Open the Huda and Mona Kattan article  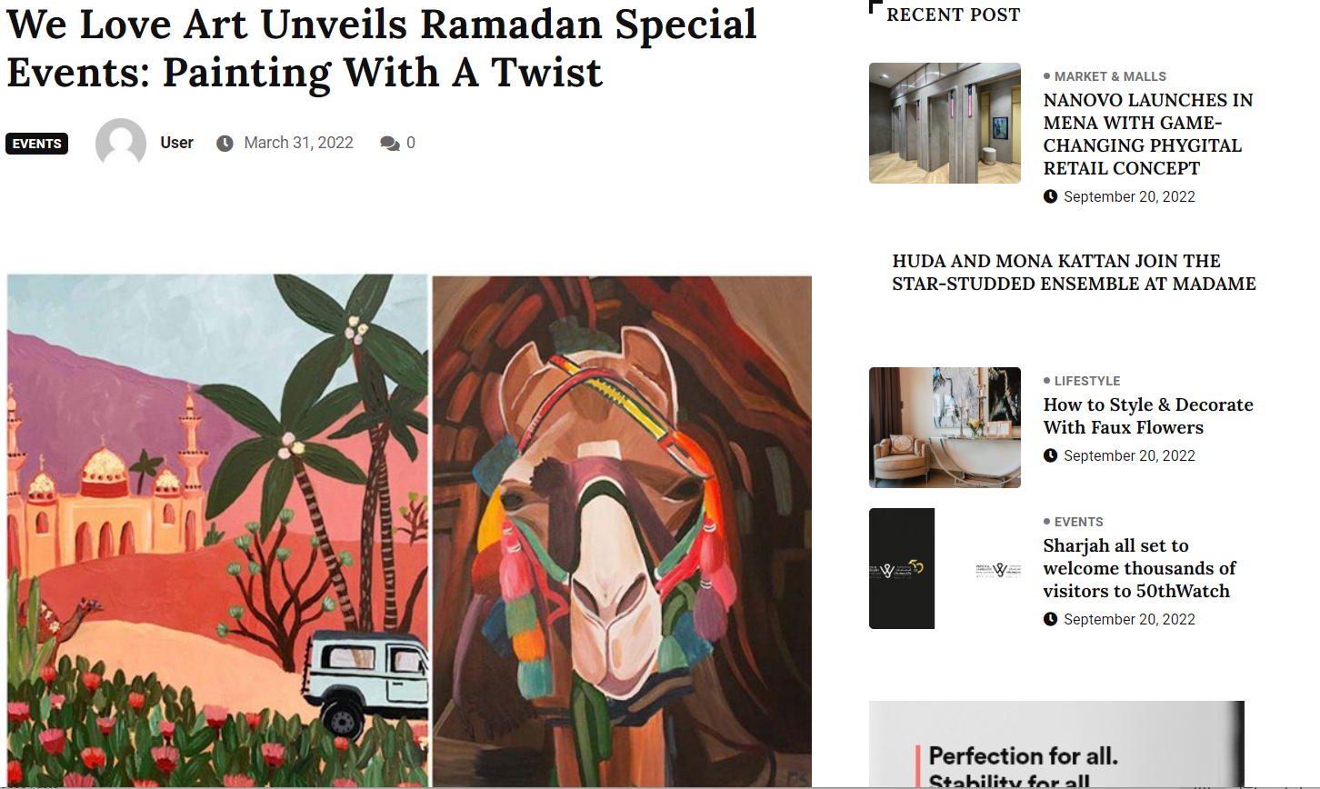click(x=1074, y=272)
